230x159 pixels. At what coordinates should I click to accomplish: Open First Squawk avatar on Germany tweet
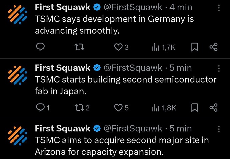pyautogui.click(x=17, y=15)
